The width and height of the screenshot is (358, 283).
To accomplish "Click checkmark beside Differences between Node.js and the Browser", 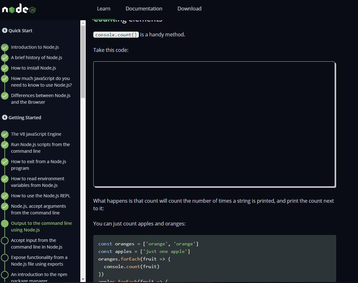I will [x=5, y=96].
